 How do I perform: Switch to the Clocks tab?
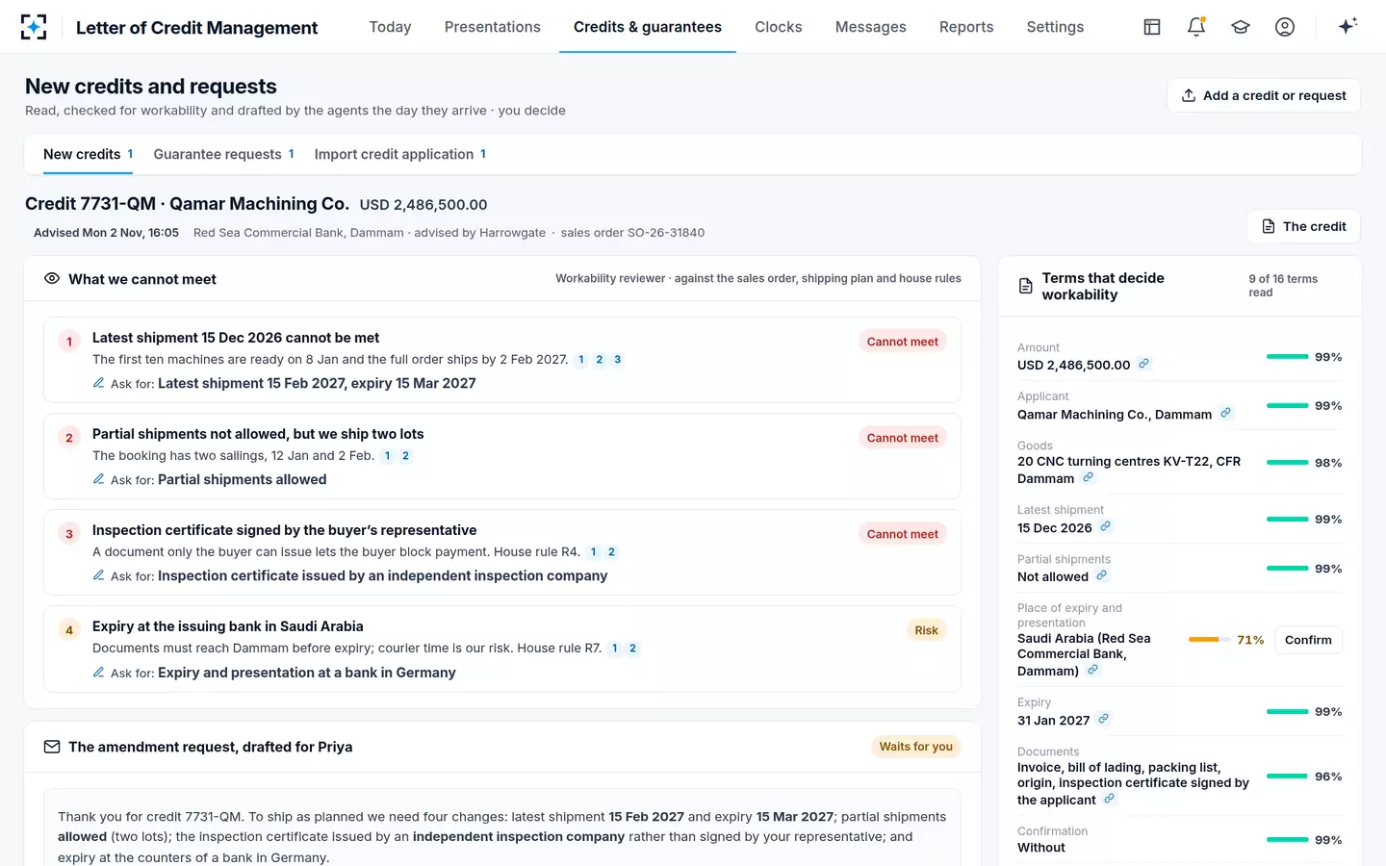click(x=779, y=27)
